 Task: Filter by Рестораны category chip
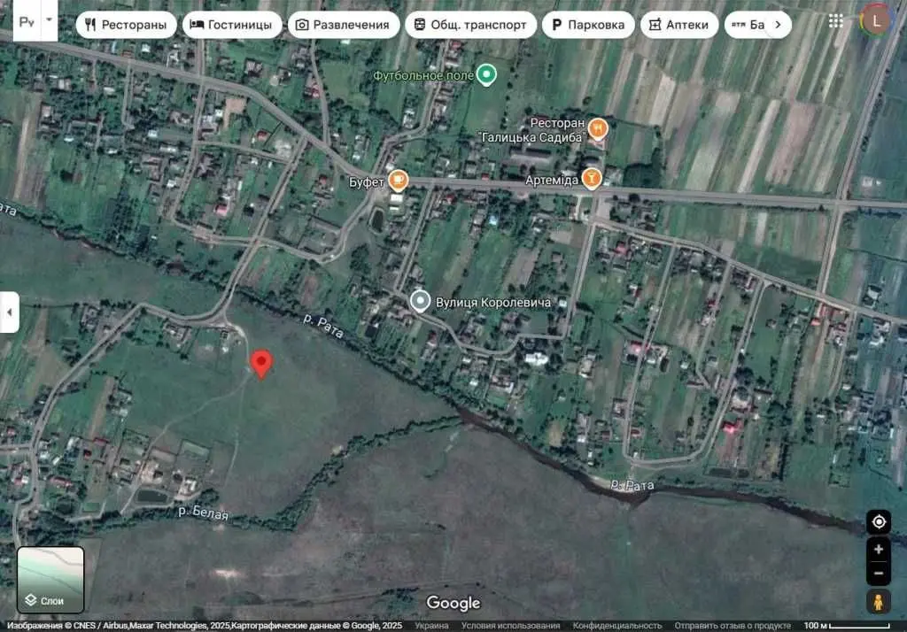(126, 25)
